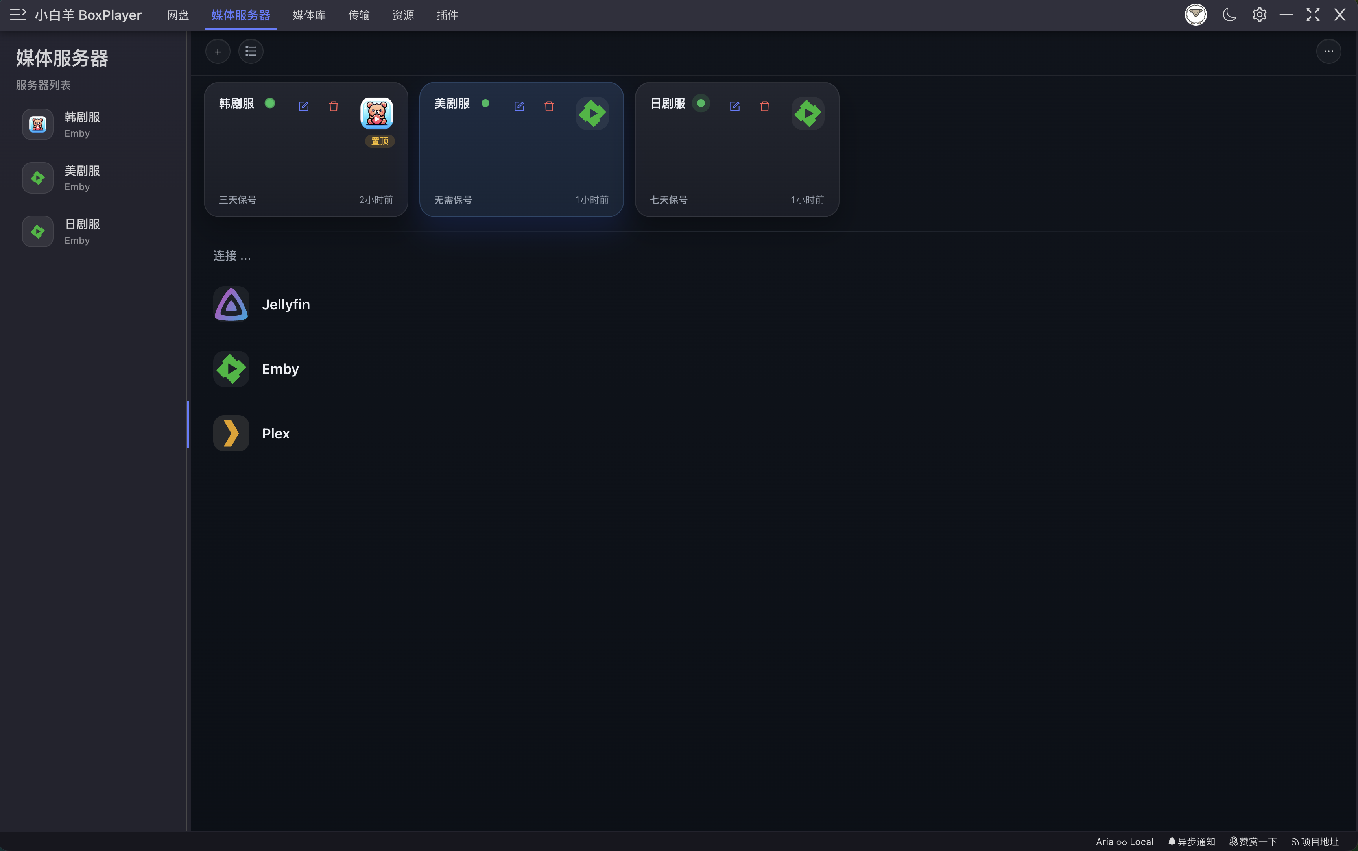Click the Emby icon beside sidebar 美剧服
The width and height of the screenshot is (1358, 851).
pyautogui.click(x=38, y=178)
